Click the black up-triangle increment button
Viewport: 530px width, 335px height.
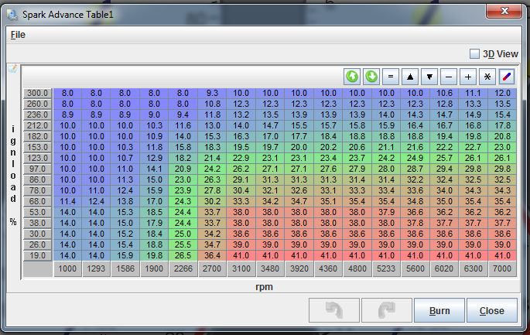click(x=410, y=77)
